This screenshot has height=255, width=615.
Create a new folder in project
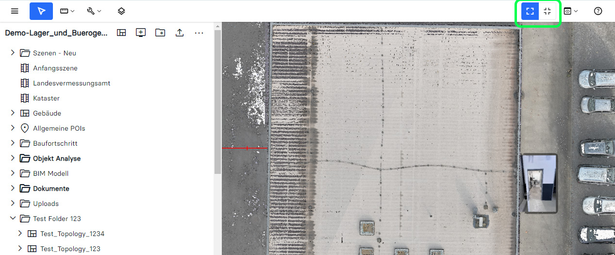pyautogui.click(x=160, y=33)
